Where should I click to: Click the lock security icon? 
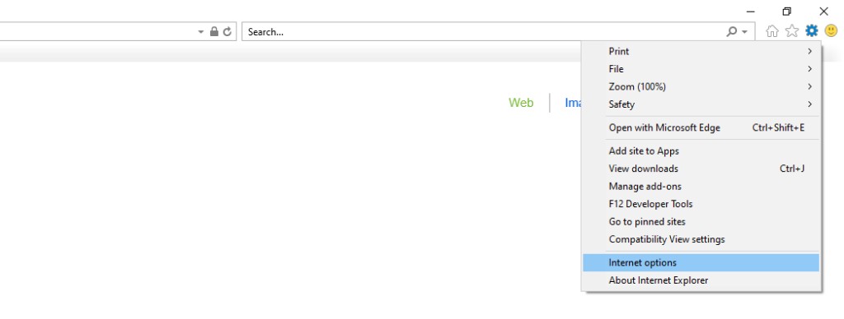214,32
